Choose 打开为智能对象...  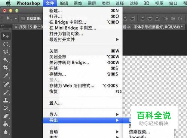(x=83, y=34)
